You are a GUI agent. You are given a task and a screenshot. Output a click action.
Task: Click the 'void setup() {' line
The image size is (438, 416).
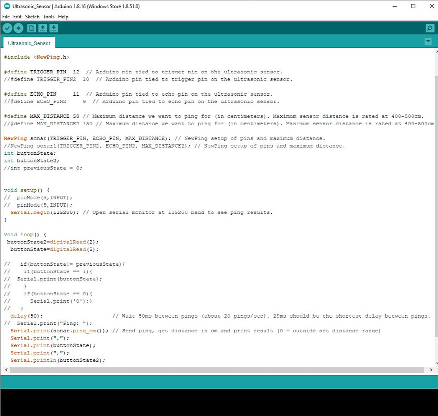(x=26, y=190)
